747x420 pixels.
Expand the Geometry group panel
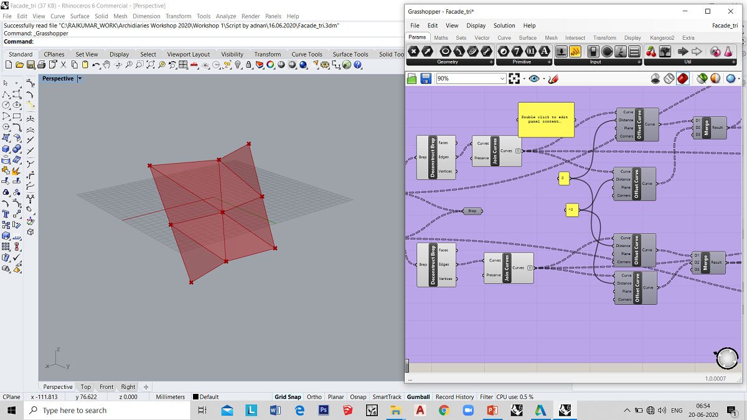coord(491,62)
